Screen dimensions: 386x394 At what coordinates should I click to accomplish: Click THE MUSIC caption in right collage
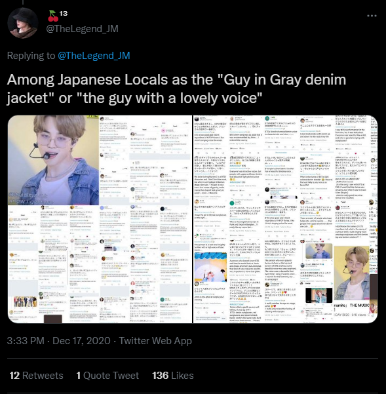360,305
